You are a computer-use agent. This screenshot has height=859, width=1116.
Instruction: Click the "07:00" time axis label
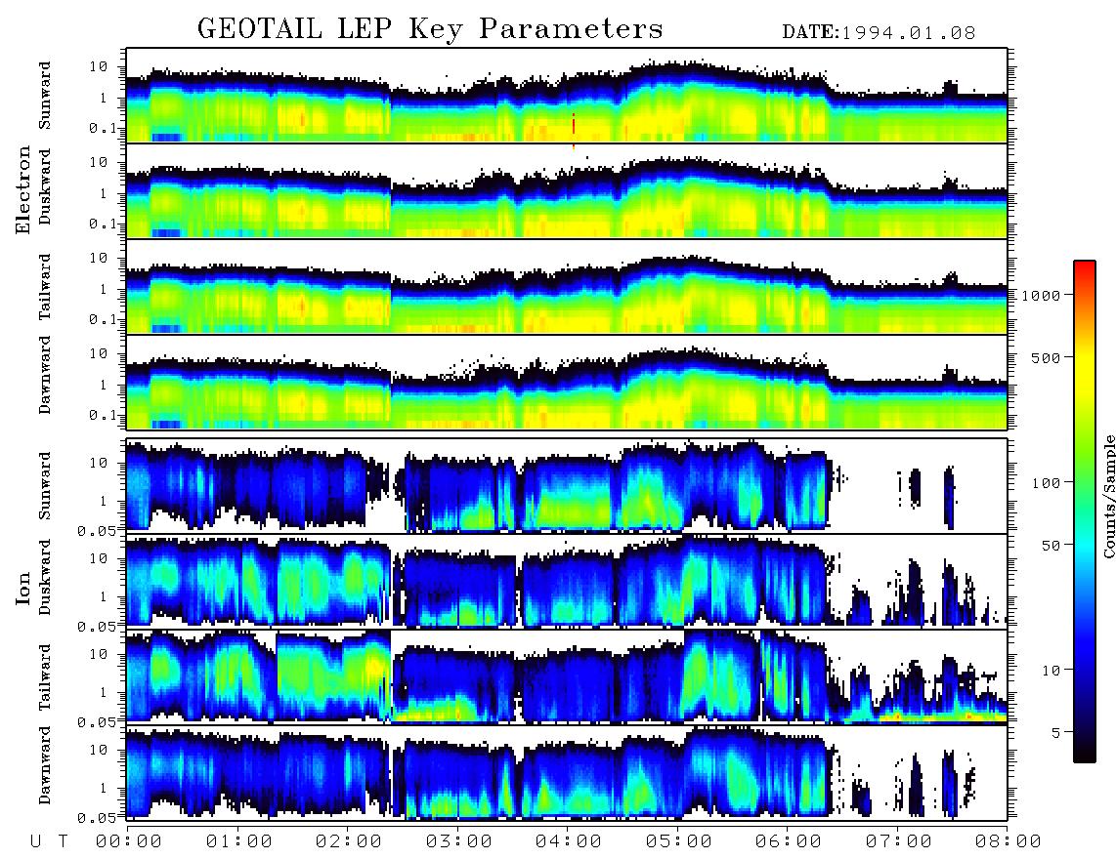click(x=899, y=841)
